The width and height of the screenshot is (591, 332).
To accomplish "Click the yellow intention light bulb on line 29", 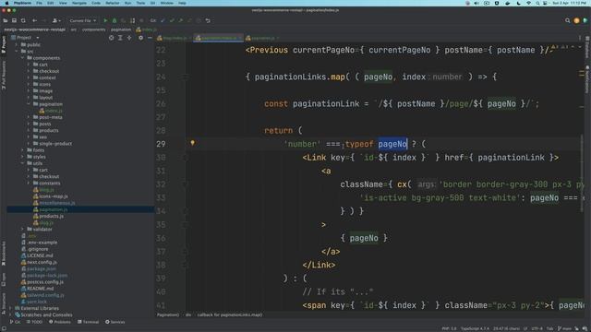I will tap(193, 143).
